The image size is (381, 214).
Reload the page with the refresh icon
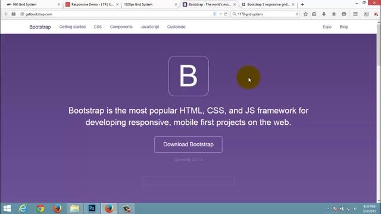(x=226, y=14)
